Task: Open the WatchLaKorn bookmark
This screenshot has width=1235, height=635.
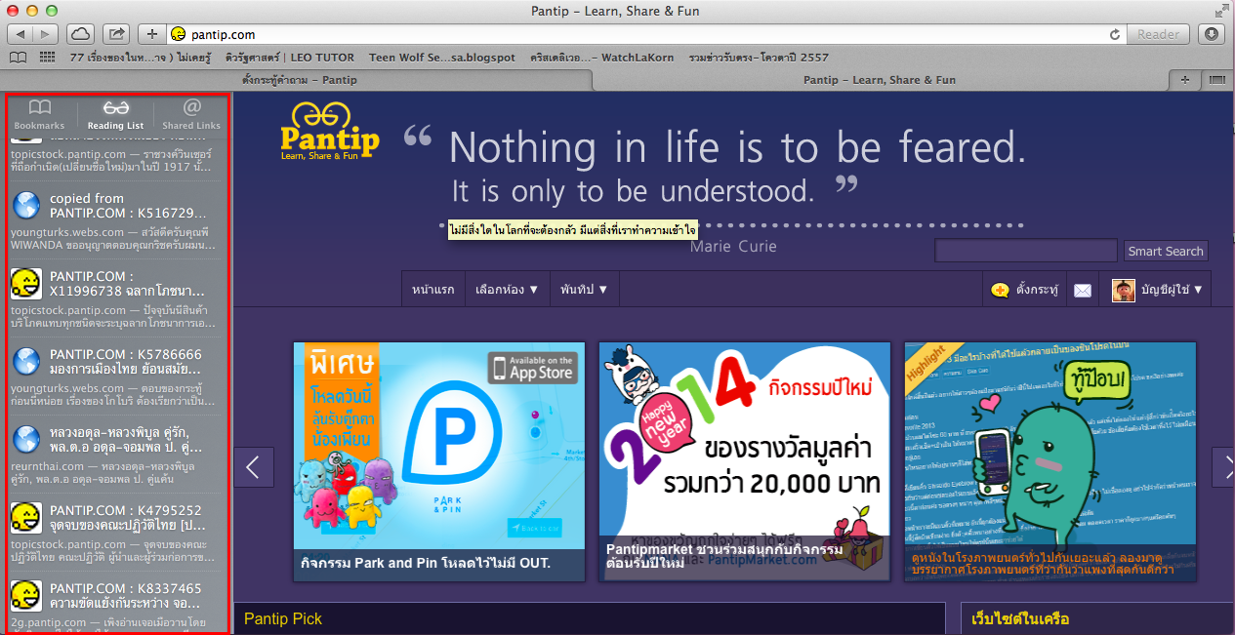Action: click(600, 58)
